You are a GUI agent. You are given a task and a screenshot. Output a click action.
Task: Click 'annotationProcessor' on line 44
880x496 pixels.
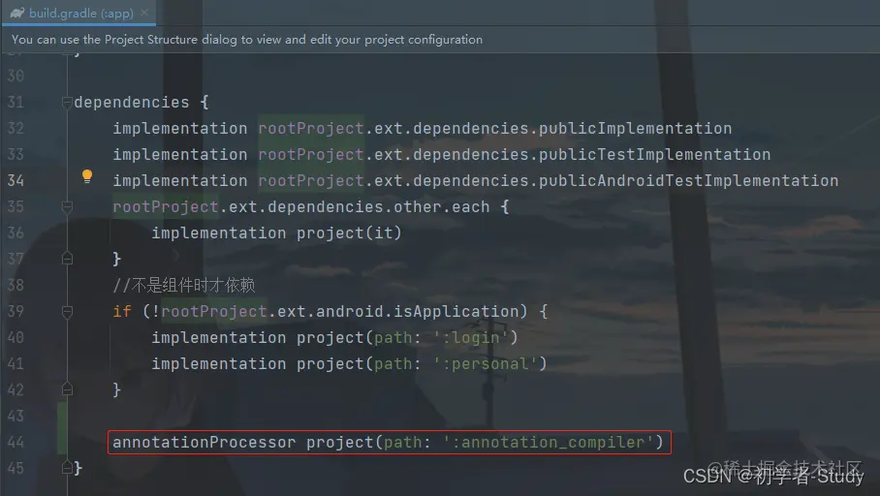(204, 442)
